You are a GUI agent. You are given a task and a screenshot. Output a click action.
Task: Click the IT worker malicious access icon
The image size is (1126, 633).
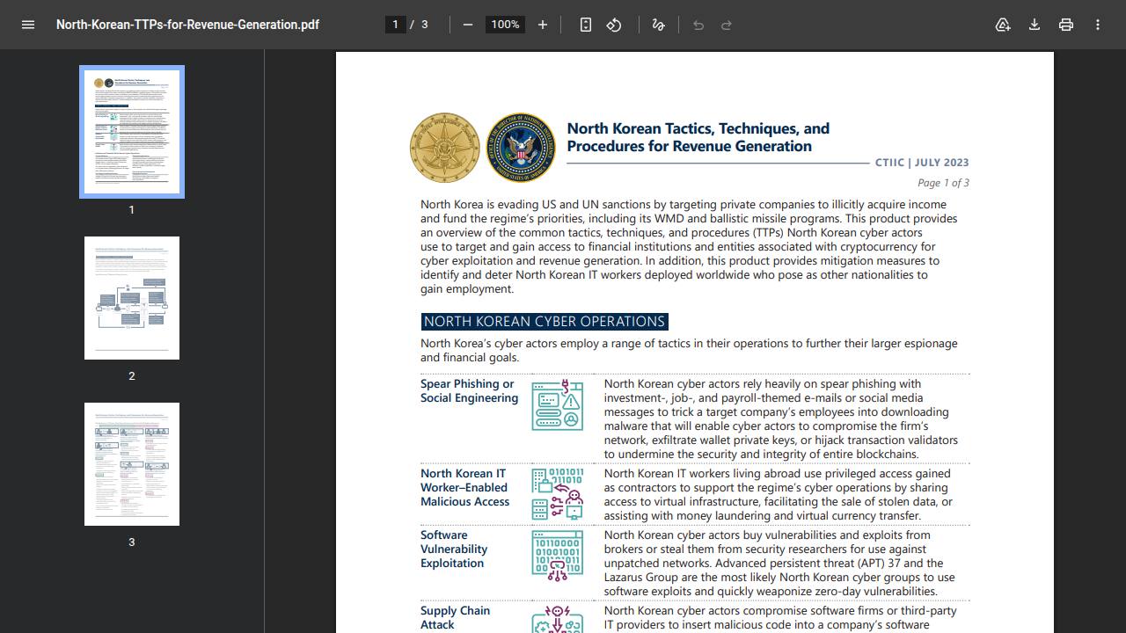(557, 493)
